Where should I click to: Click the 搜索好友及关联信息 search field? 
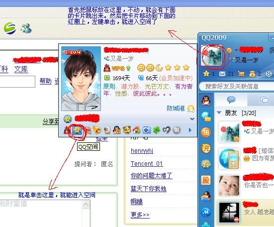[236, 87]
